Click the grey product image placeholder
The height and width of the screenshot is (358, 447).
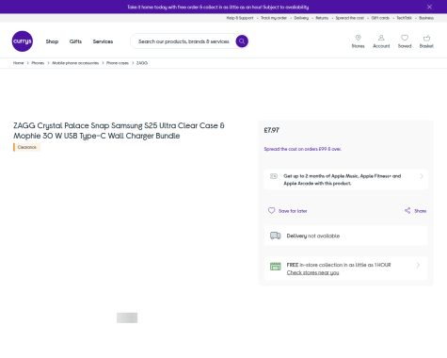[127, 317]
